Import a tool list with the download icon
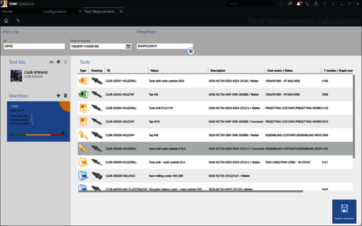362x226 pixels. pos(51,62)
